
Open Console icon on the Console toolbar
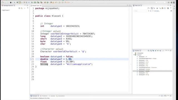(x=165, y=96)
